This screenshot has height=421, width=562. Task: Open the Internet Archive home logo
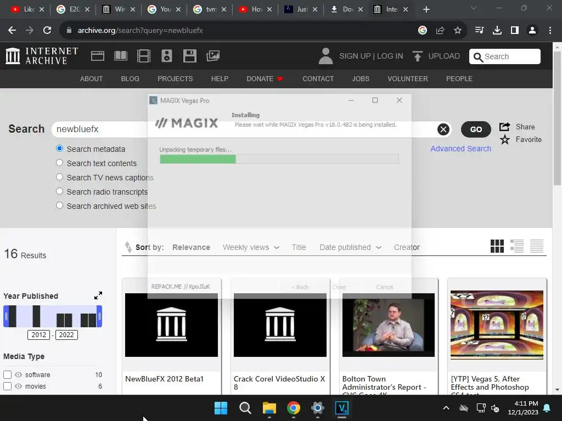point(42,56)
